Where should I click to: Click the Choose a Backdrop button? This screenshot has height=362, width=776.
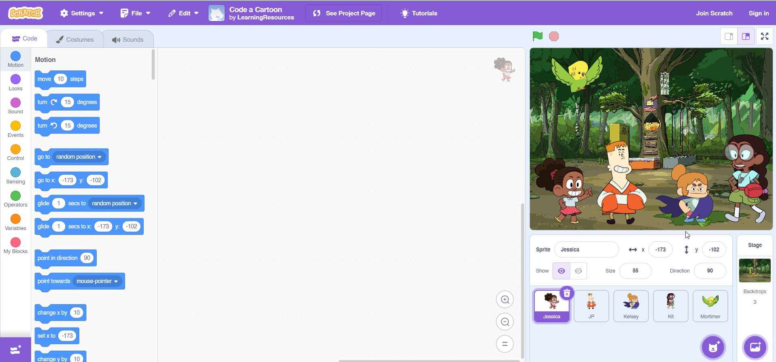click(x=755, y=347)
